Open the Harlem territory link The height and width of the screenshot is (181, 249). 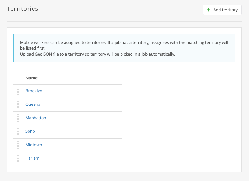coord(32,158)
